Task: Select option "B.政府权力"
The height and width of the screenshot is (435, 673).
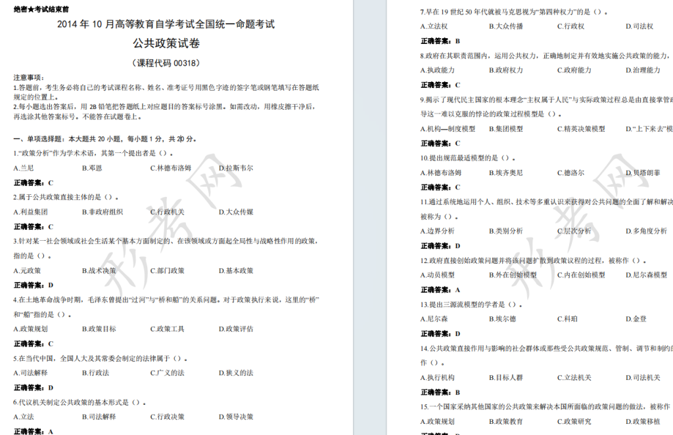Action: pos(506,70)
